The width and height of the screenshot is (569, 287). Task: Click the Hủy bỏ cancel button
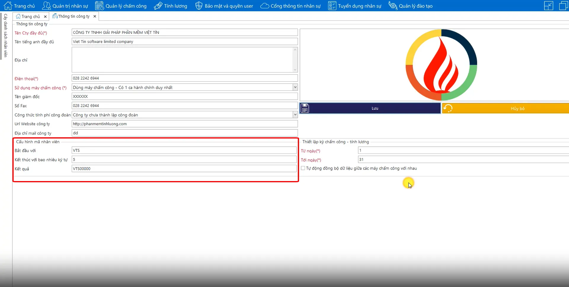pos(506,108)
